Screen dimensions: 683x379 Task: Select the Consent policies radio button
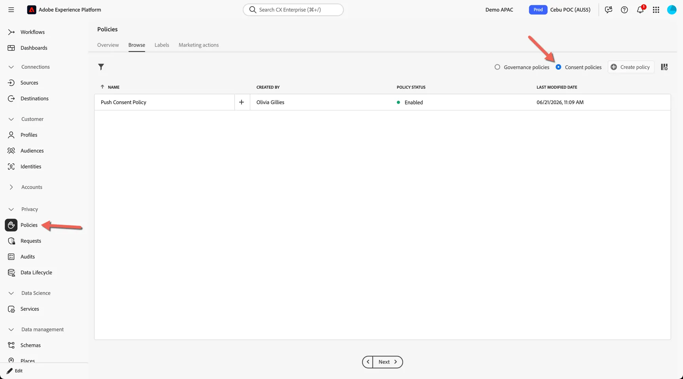point(558,67)
